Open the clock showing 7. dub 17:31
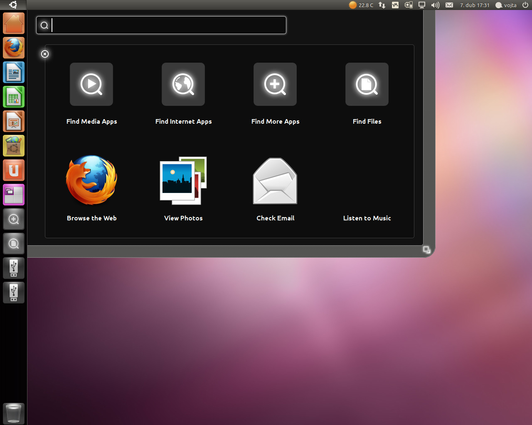Viewport: 532px width, 425px height. [475, 5]
